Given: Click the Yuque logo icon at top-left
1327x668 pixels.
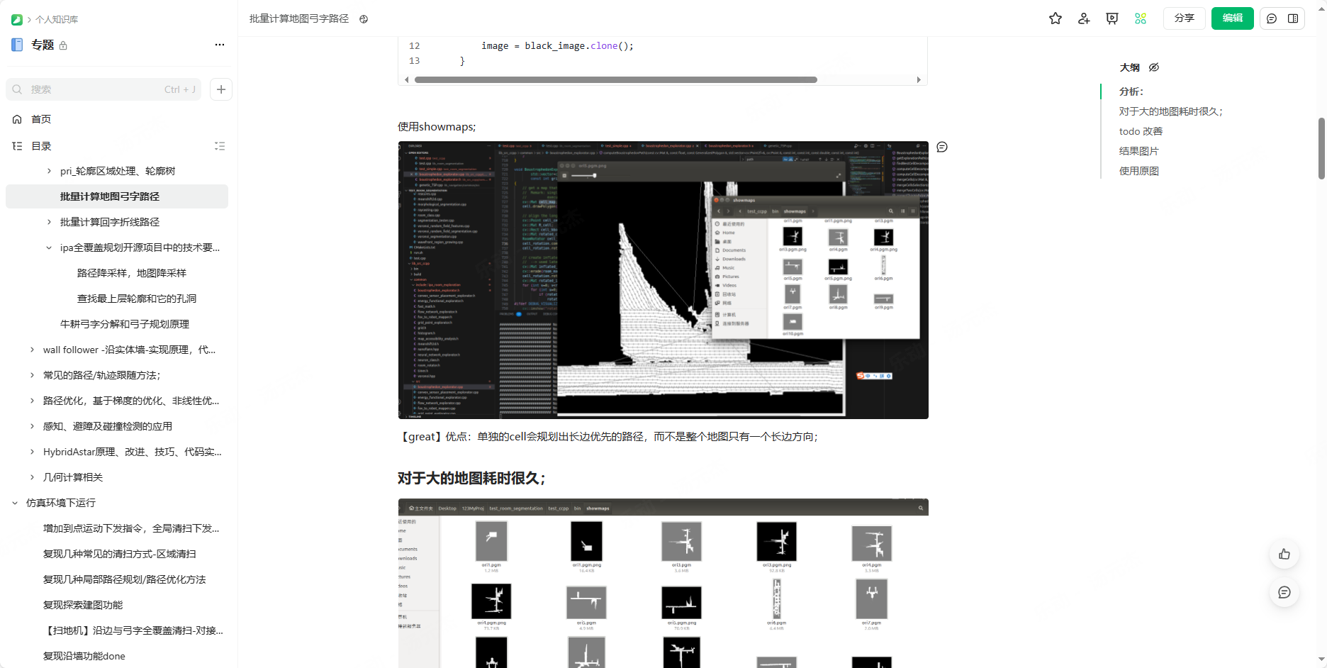Looking at the screenshot, I should [x=16, y=20].
